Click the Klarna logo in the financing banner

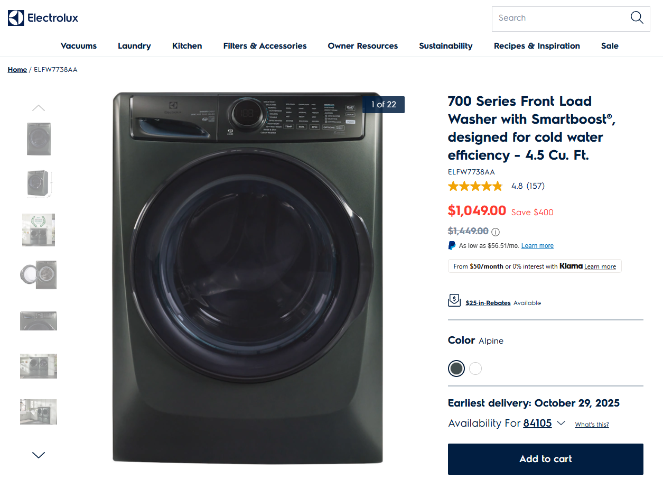pos(571,266)
